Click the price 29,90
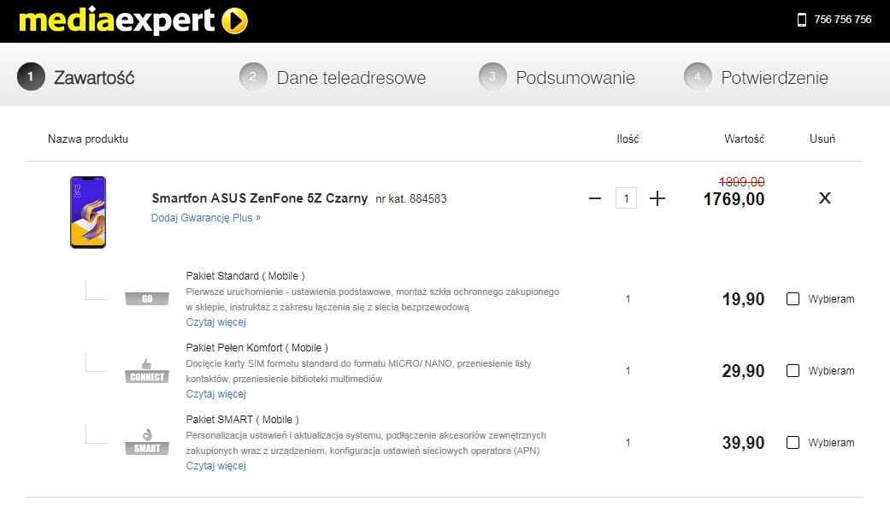This screenshot has height=507, width=890. pyautogui.click(x=743, y=371)
